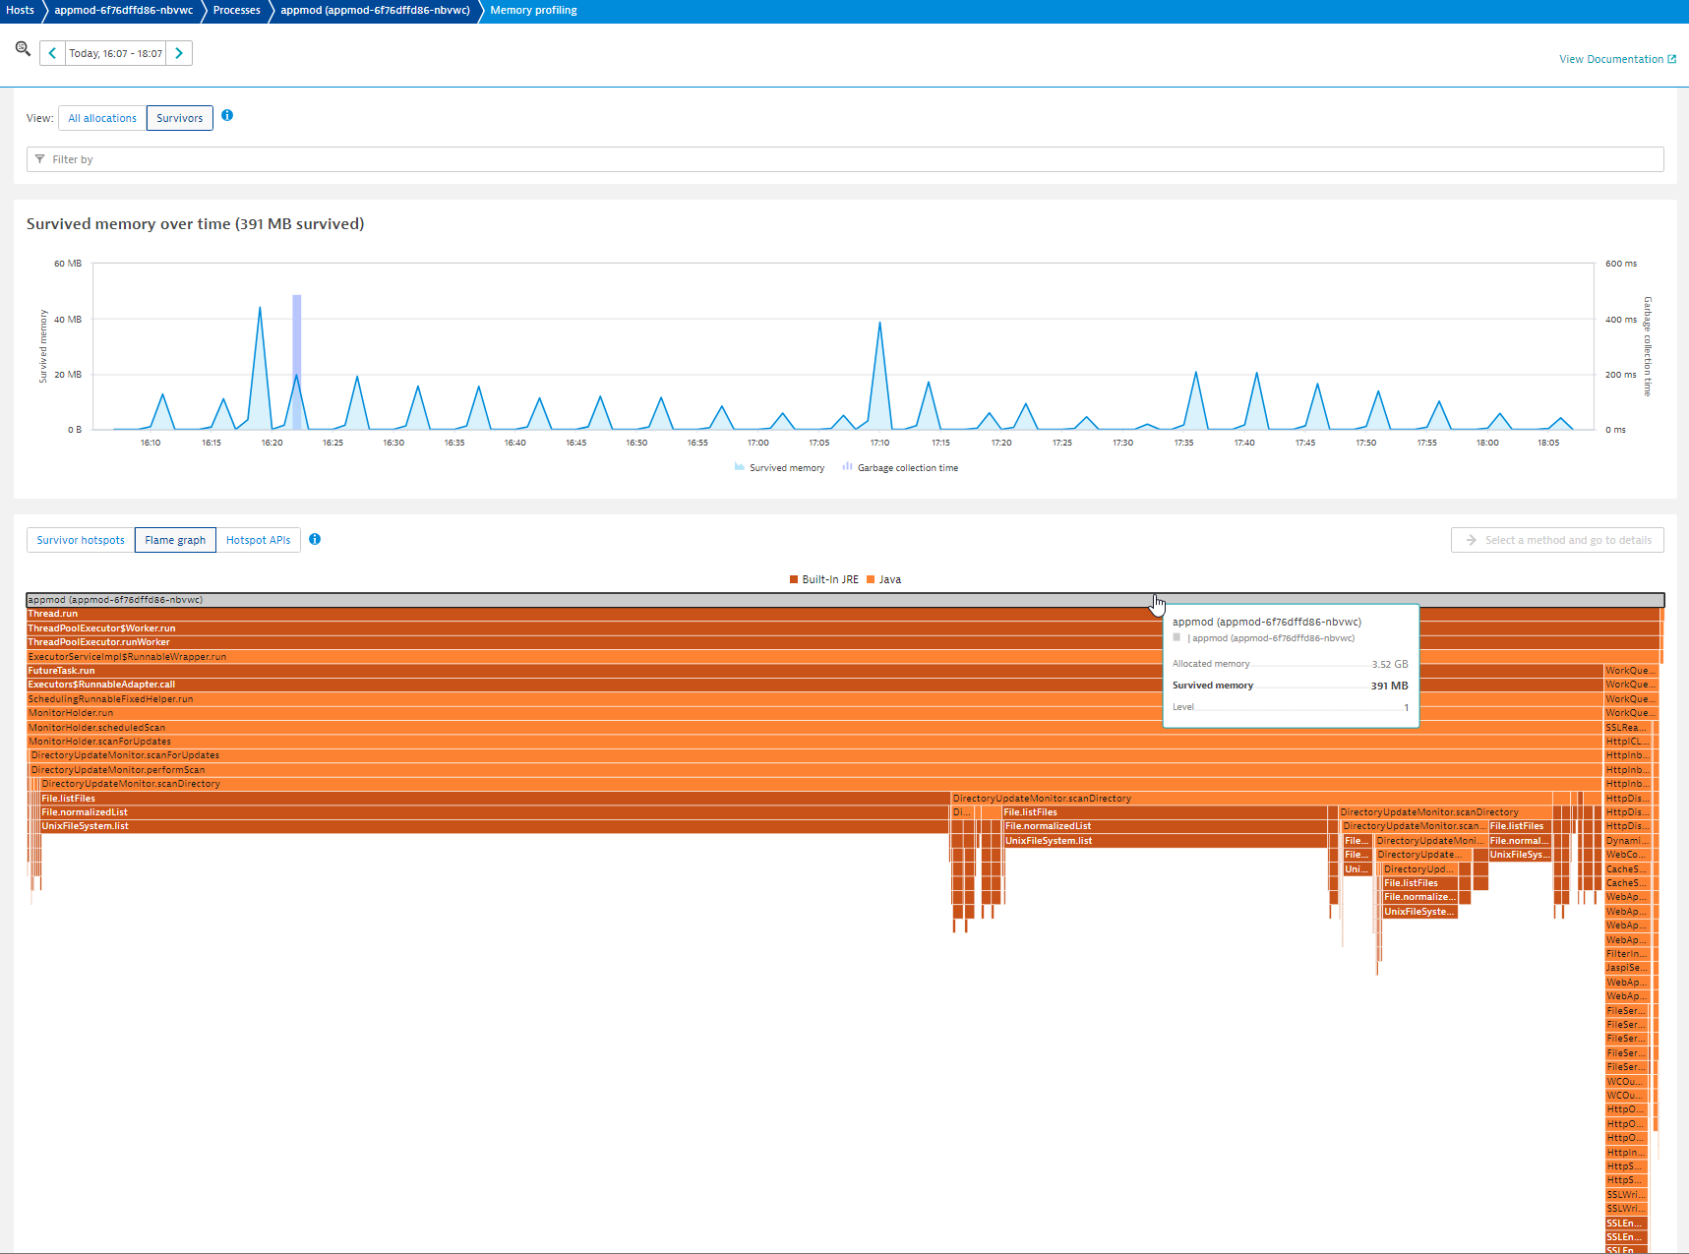The width and height of the screenshot is (1689, 1254).
Task: Click the Processes breadcrumb link
Action: pos(236,11)
